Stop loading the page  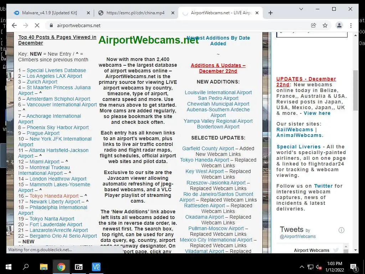point(37,25)
